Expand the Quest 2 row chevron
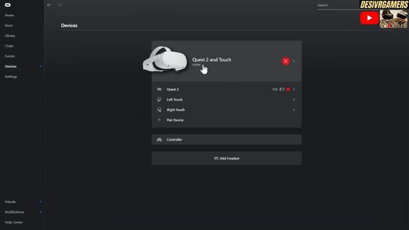This screenshot has height=230, width=409. pos(294,89)
